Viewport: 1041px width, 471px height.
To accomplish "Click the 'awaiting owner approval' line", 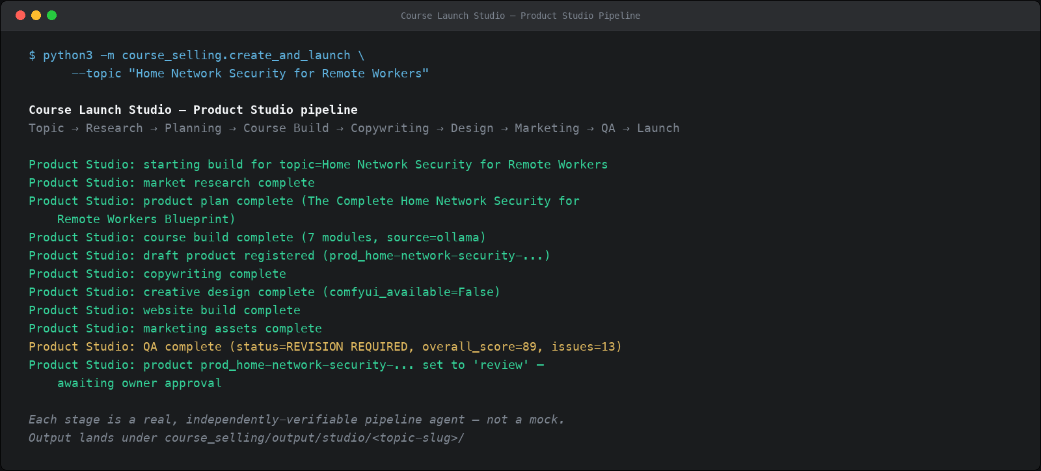I will click(x=139, y=383).
